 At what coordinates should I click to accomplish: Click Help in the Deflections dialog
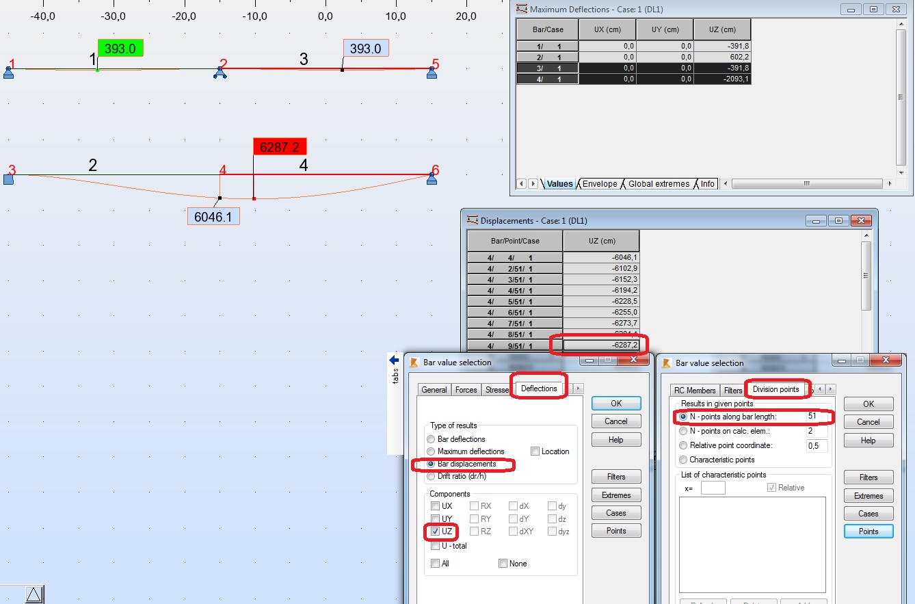coord(616,440)
